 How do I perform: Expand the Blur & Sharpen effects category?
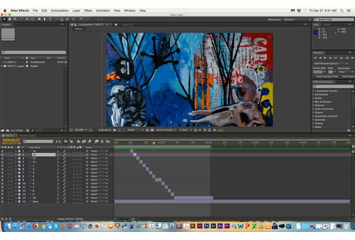point(313,102)
